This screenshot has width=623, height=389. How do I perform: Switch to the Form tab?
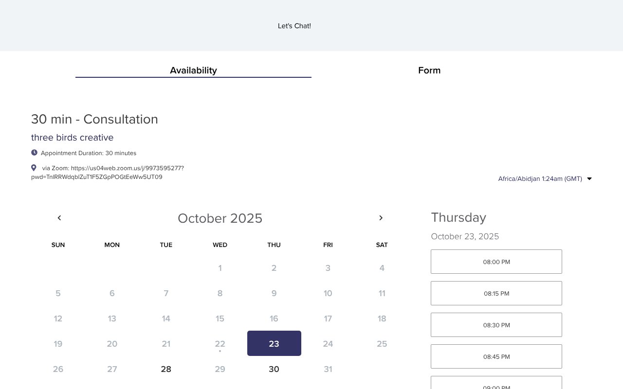429,71
